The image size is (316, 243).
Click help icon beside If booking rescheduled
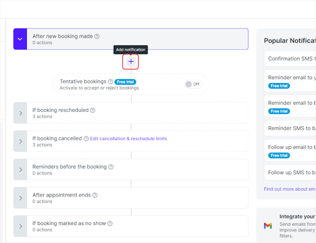pyautogui.click(x=93, y=110)
